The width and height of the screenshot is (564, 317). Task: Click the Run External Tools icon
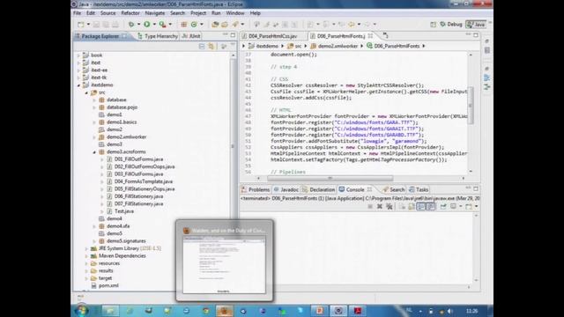162,25
